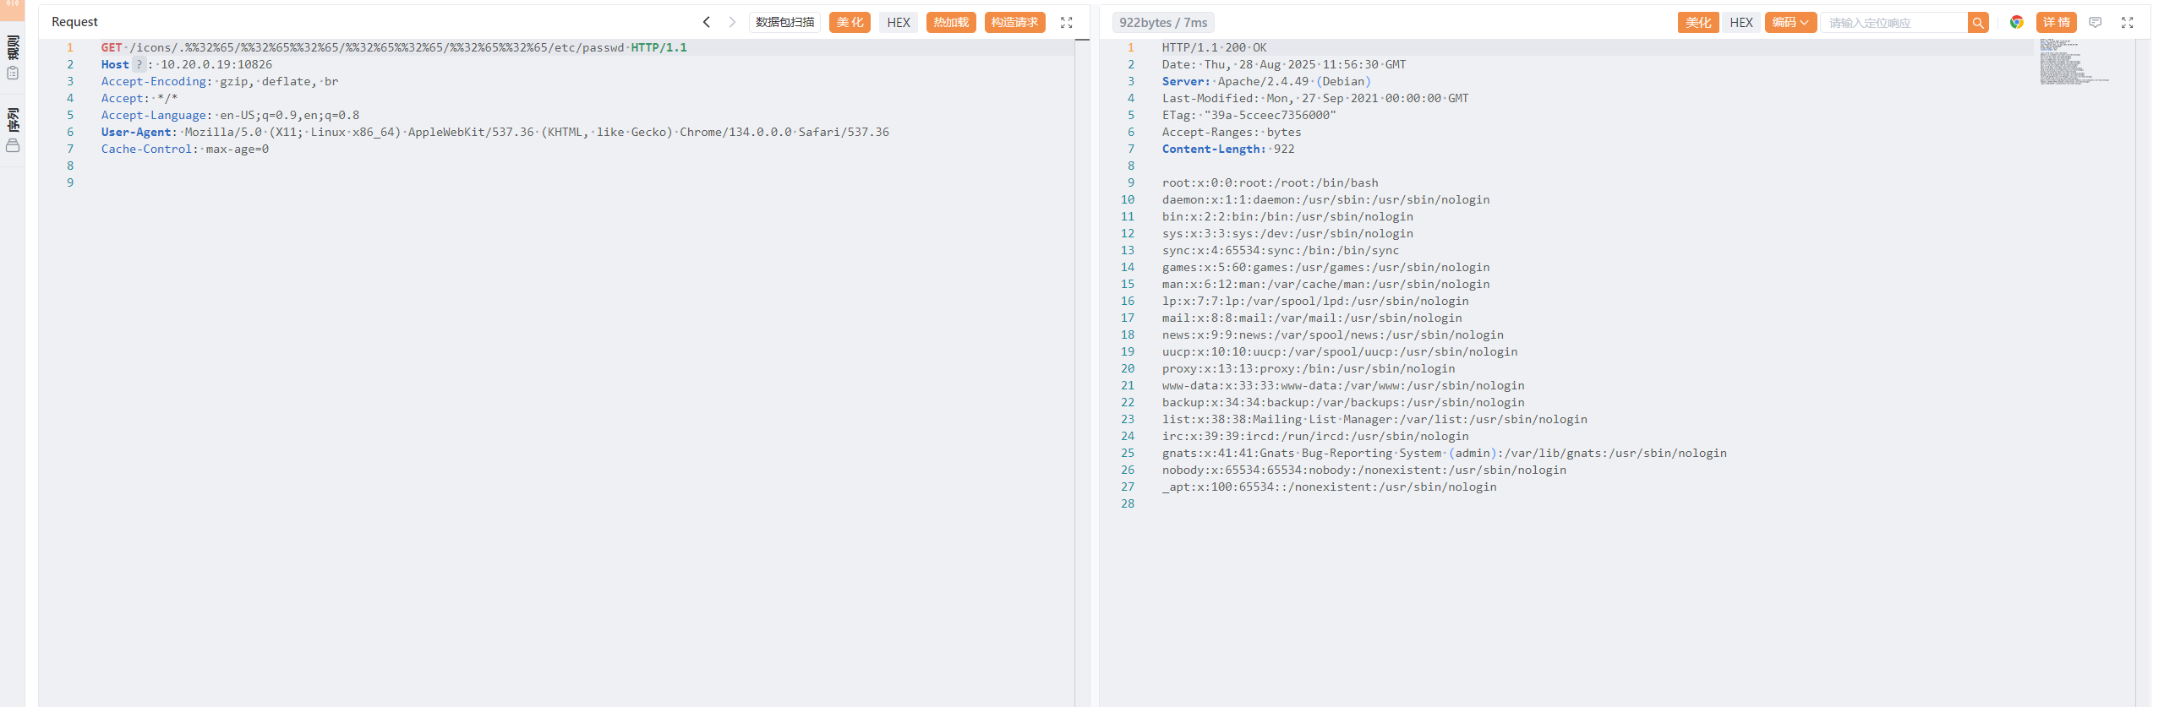Expand the response panel to fullscreen
This screenshot has height=707, width=2164.
pos(2128,23)
